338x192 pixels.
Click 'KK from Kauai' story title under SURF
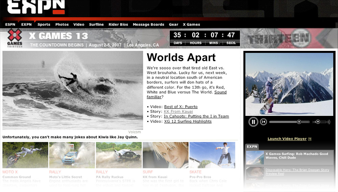tap(155, 177)
